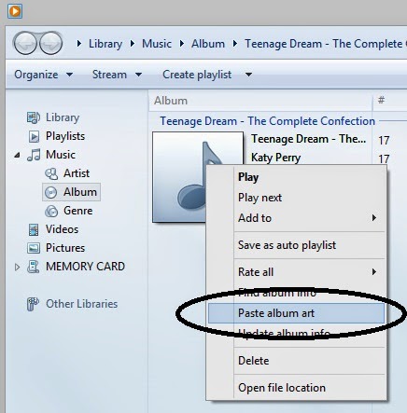Open the Organize dropdown menu
The width and height of the screenshot is (407, 413).
pyautogui.click(x=43, y=75)
